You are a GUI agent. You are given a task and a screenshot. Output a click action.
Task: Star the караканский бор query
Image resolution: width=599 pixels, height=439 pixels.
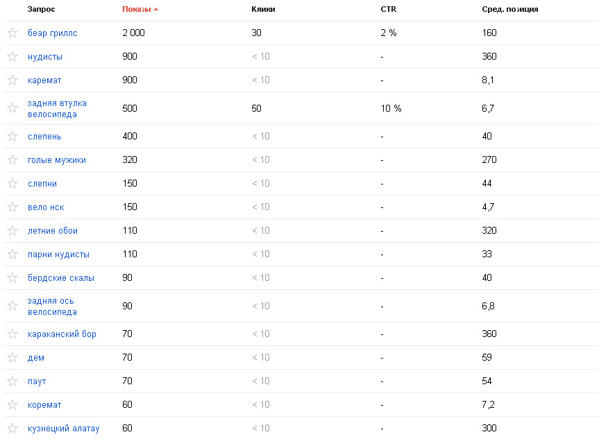(12, 334)
